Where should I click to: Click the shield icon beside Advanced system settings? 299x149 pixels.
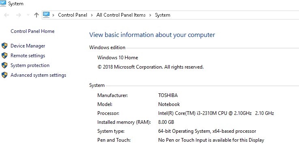pyautogui.click(x=4, y=75)
